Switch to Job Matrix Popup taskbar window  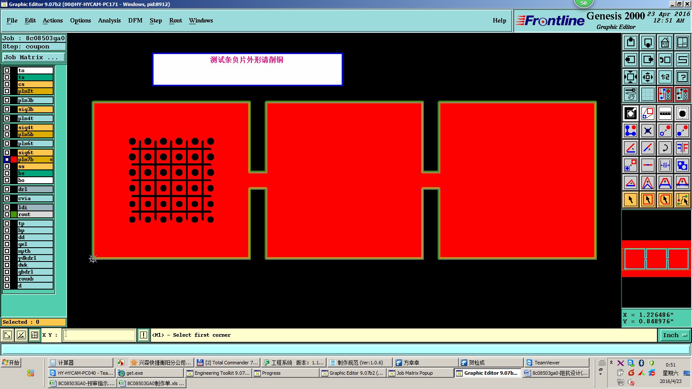point(419,373)
